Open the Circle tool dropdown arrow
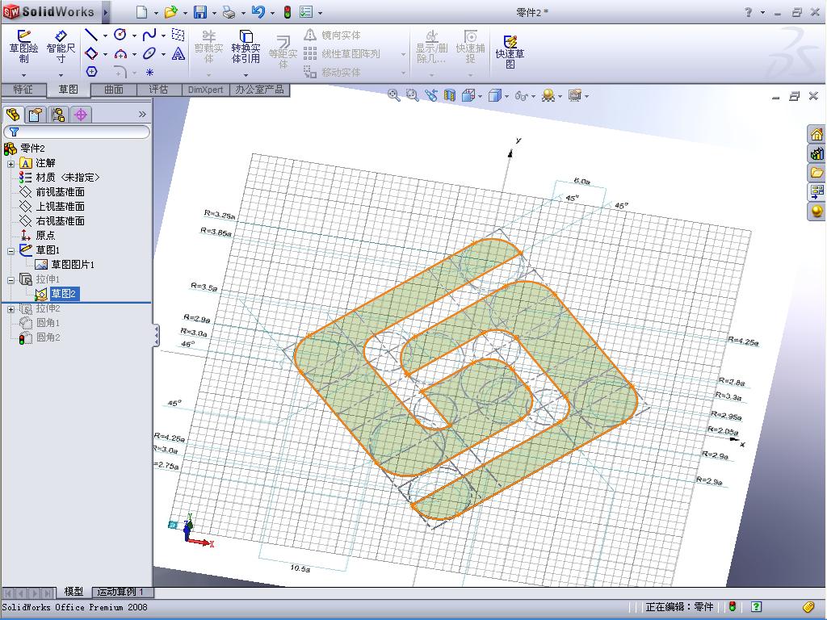827x620 pixels. click(135, 36)
